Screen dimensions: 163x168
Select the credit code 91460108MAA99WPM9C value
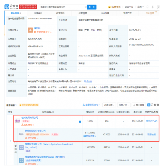coord(40,19)
